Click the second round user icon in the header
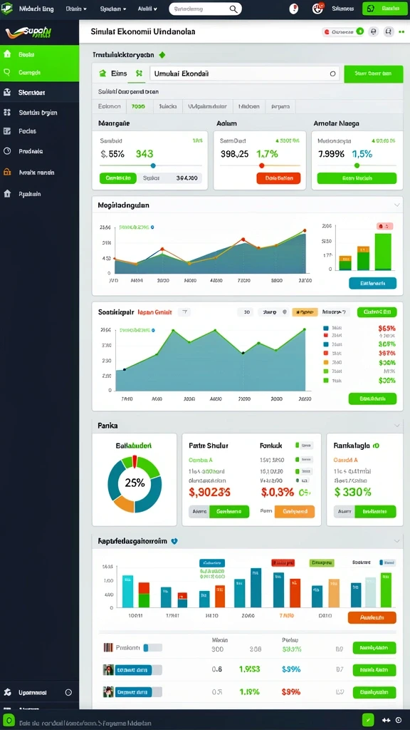Screen dimensions: 410x730 click(x=389, y=31)
